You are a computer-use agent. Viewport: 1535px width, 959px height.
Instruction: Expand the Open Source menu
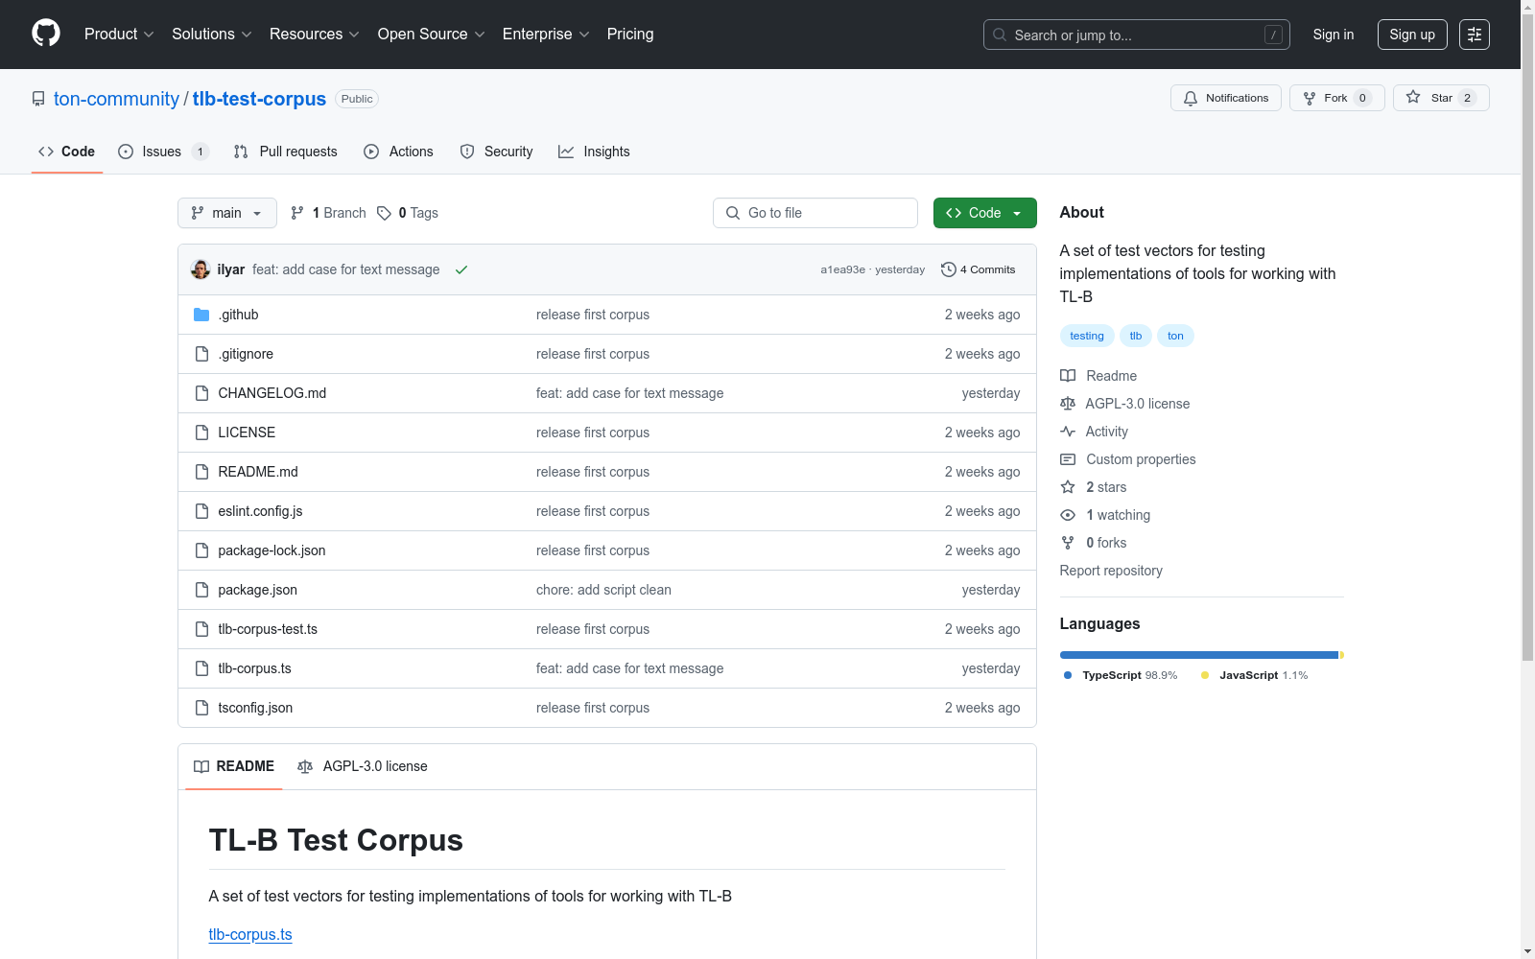(x=432, y=34)
